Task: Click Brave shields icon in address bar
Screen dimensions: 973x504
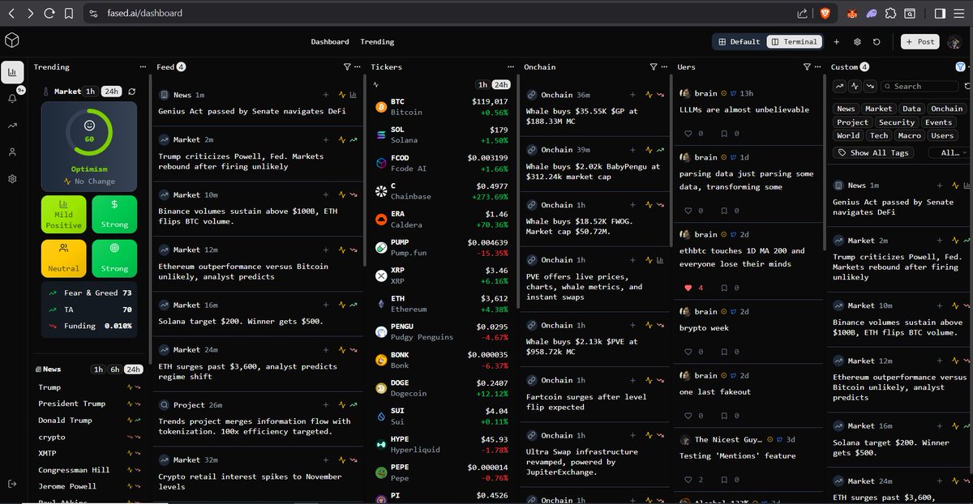Action: [825, 13]
